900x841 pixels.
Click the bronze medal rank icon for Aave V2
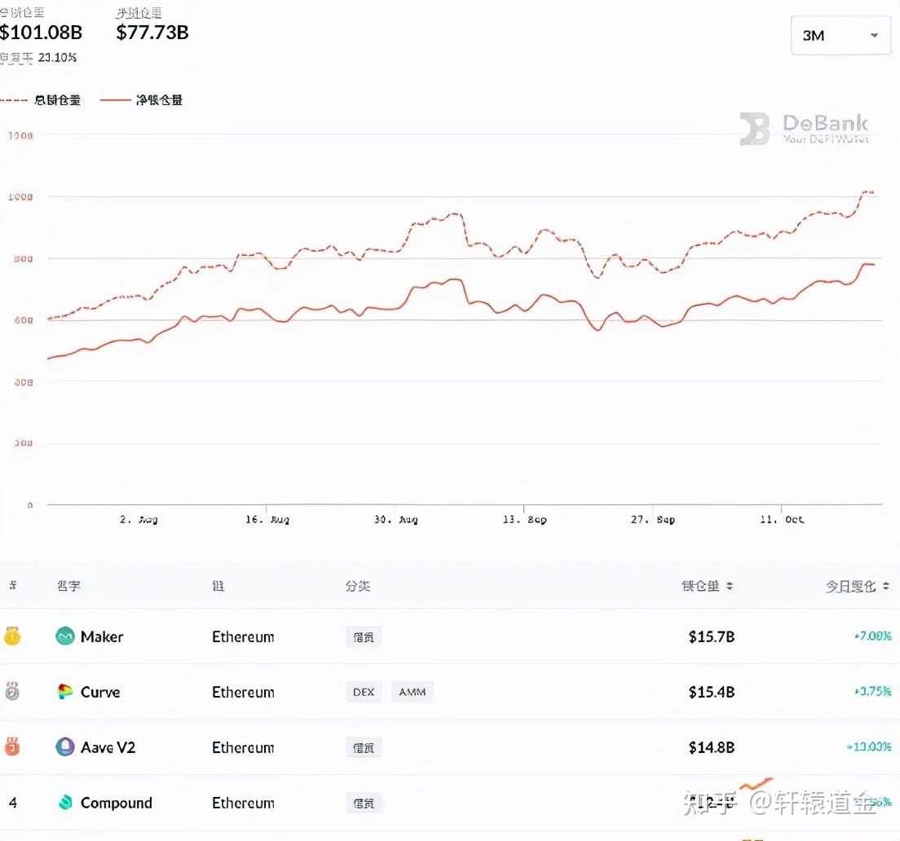tap(12, 746)
